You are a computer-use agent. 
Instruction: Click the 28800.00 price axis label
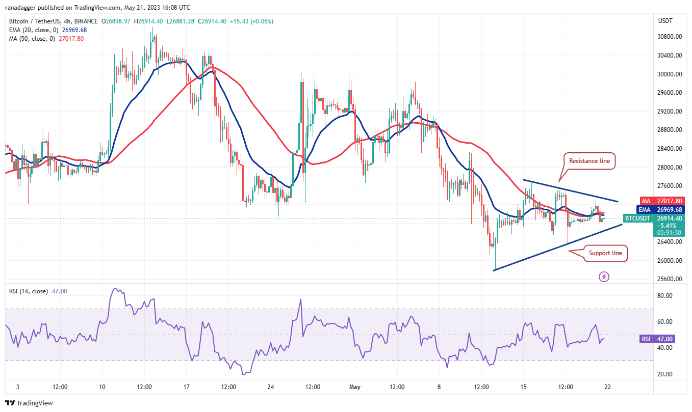[669, 130]
